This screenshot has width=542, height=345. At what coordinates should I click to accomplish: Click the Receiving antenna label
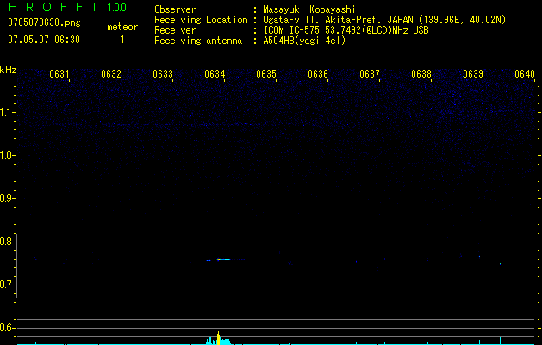coord(198,41)
